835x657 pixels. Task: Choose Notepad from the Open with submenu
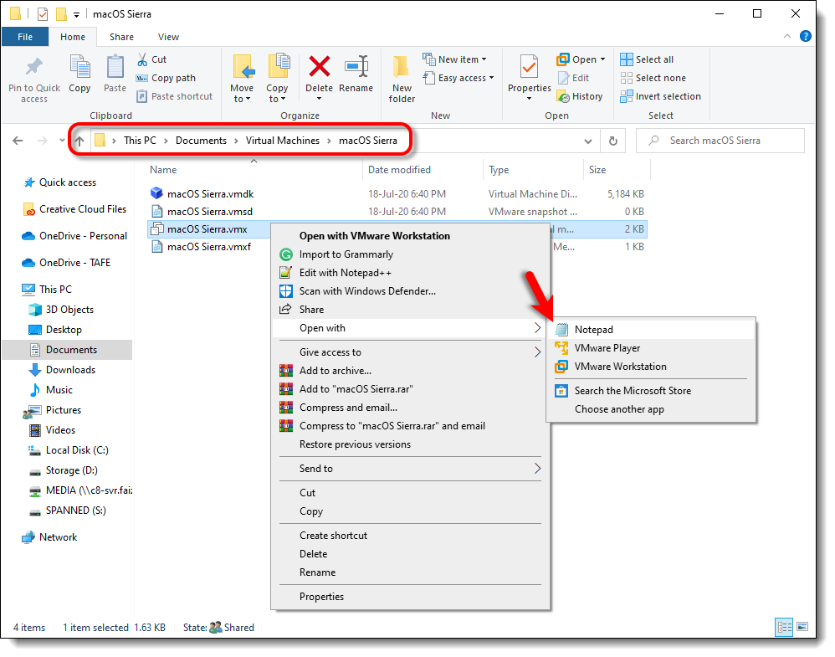tap(593, 330)
